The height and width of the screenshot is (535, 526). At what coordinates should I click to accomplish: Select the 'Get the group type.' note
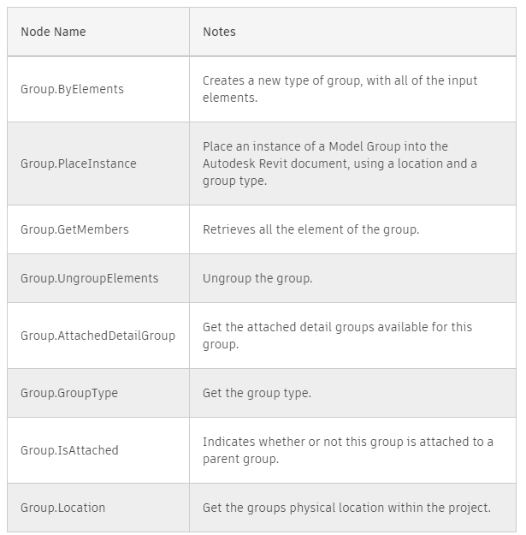click(x=257, y=393)
